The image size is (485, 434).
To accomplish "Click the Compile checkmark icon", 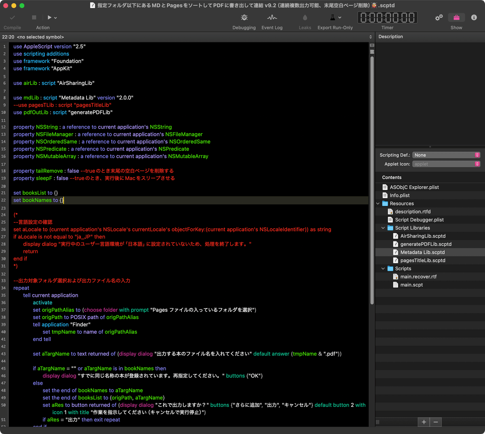I will coord(12,17).
